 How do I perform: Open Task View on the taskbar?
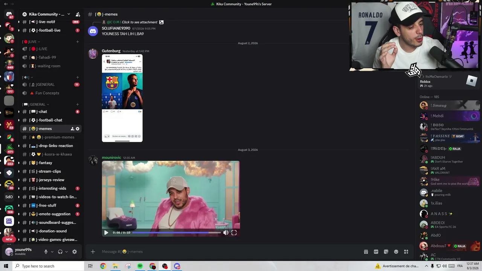[x=90, y=266]
